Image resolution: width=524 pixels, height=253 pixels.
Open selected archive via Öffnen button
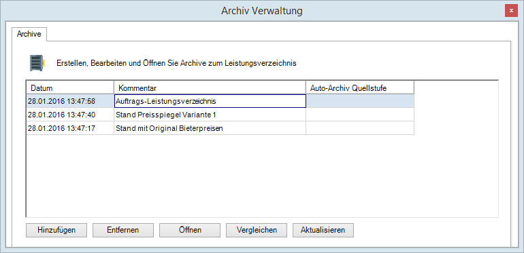tap(190, 230)
